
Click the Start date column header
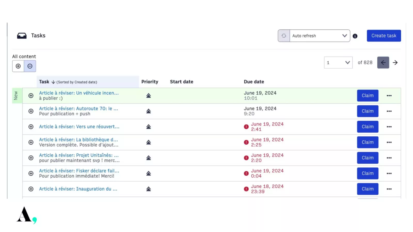pyautogui.click(x=181, y=82)
